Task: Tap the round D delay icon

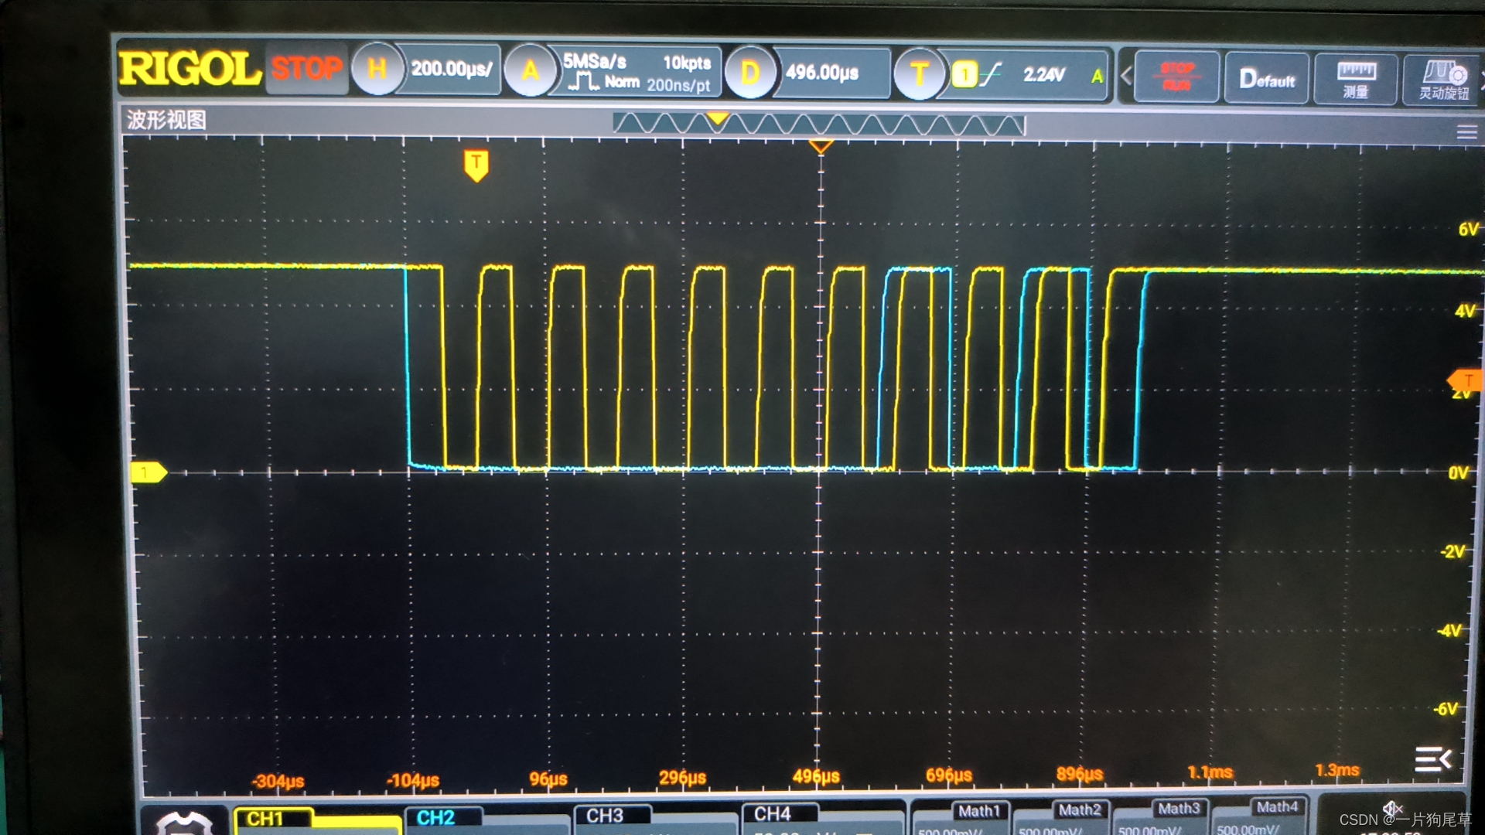Action: [749, 73]
